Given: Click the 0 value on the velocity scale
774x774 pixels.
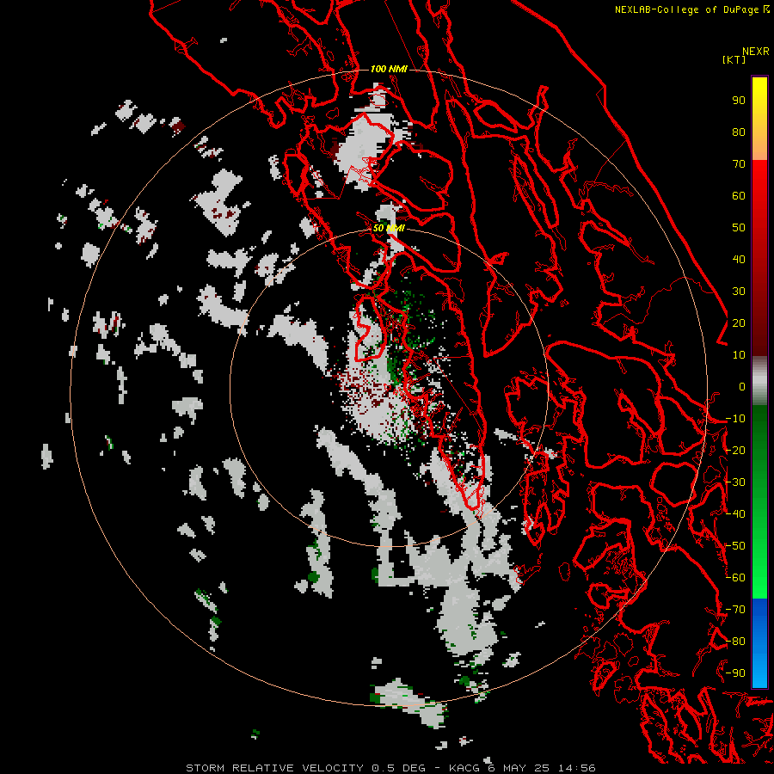Looking at the screenshot, I should click(742, 386).
